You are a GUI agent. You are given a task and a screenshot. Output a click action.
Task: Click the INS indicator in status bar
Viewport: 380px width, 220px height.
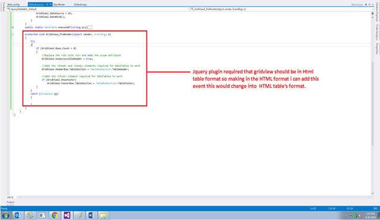(375, 209)
